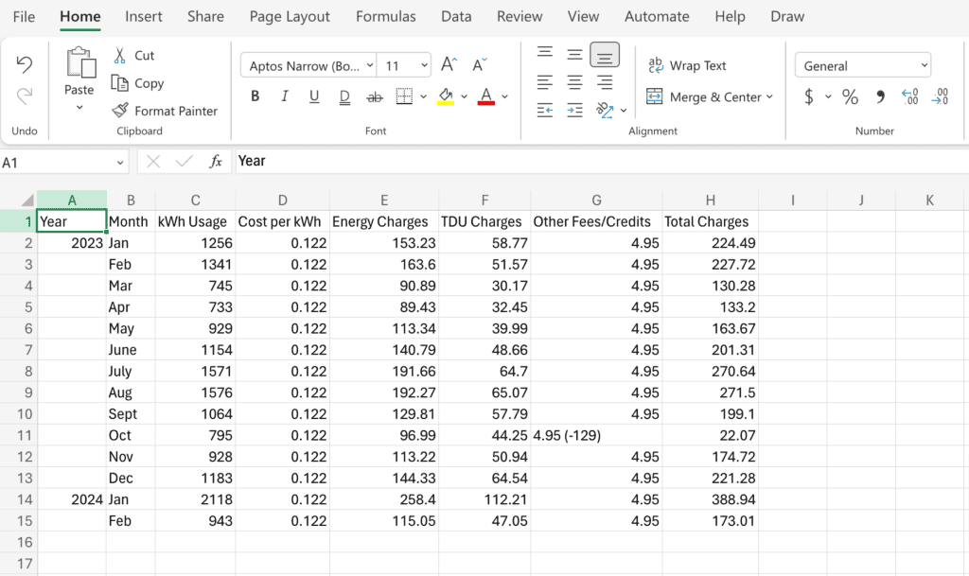Select cell B2 containing Jan

tap(131, 242)
